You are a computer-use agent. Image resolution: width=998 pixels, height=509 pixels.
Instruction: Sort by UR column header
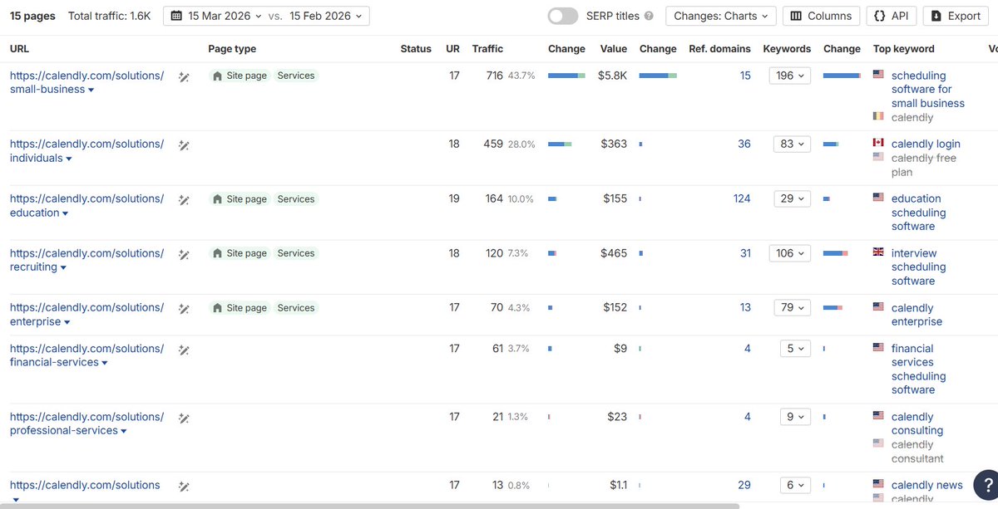[x=452, y=49]
